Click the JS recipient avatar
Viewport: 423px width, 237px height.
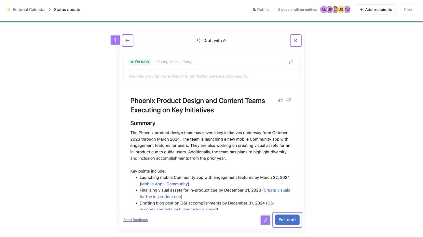(x=341, y=10)
